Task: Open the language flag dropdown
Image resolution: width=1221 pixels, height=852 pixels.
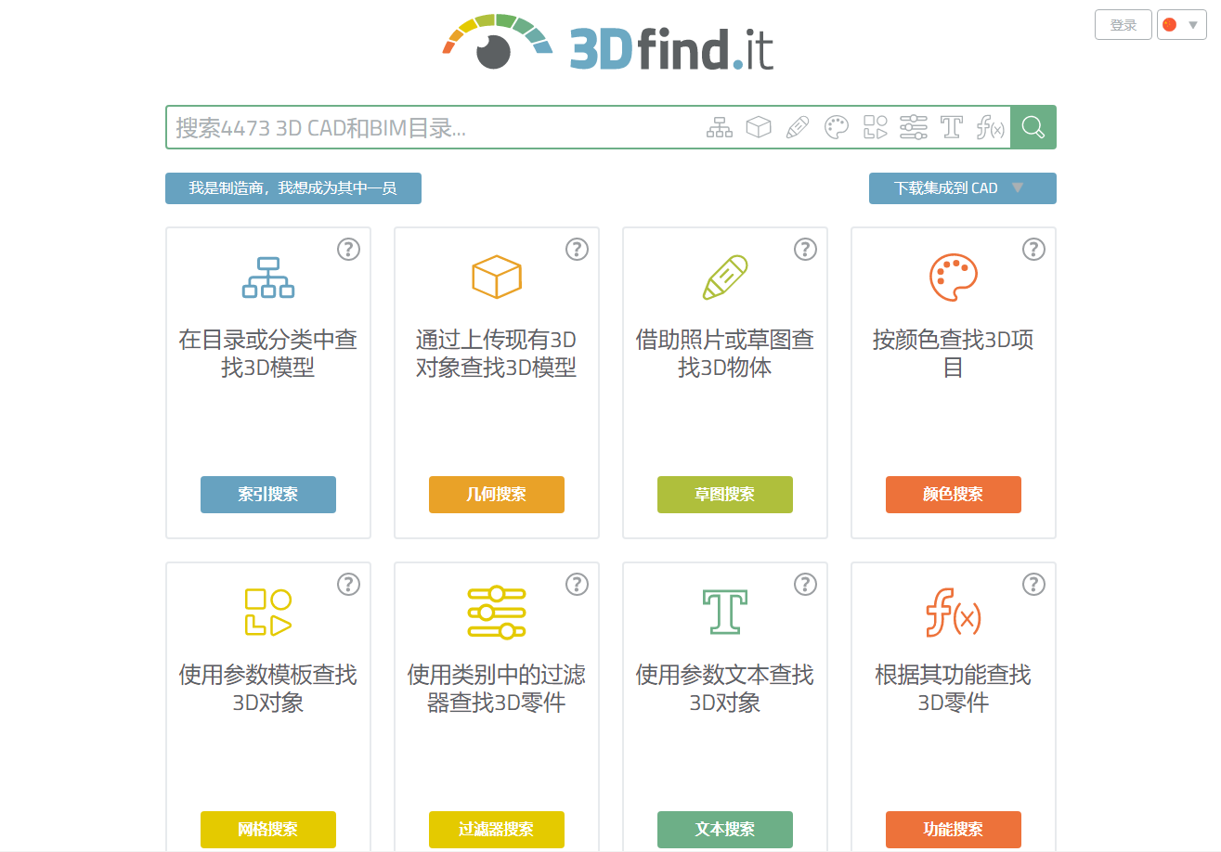Action: (1180, 24)
